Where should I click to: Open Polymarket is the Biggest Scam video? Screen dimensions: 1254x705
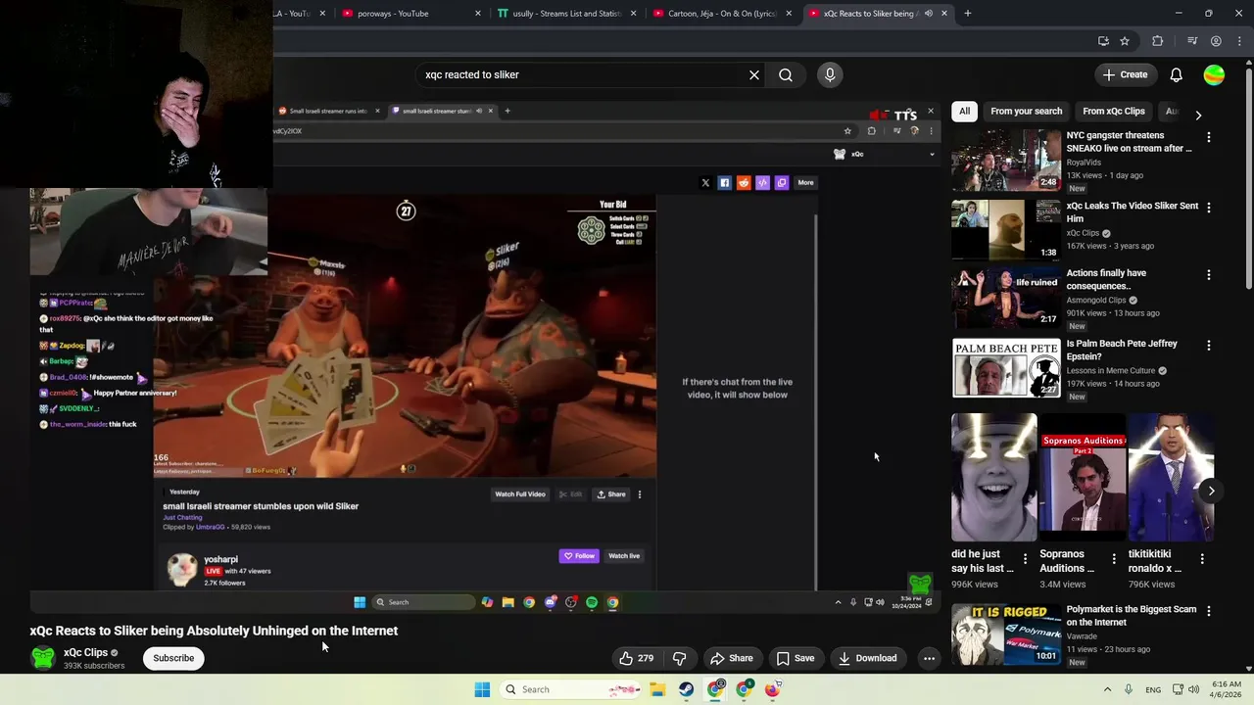click(x=1006, y=634)
